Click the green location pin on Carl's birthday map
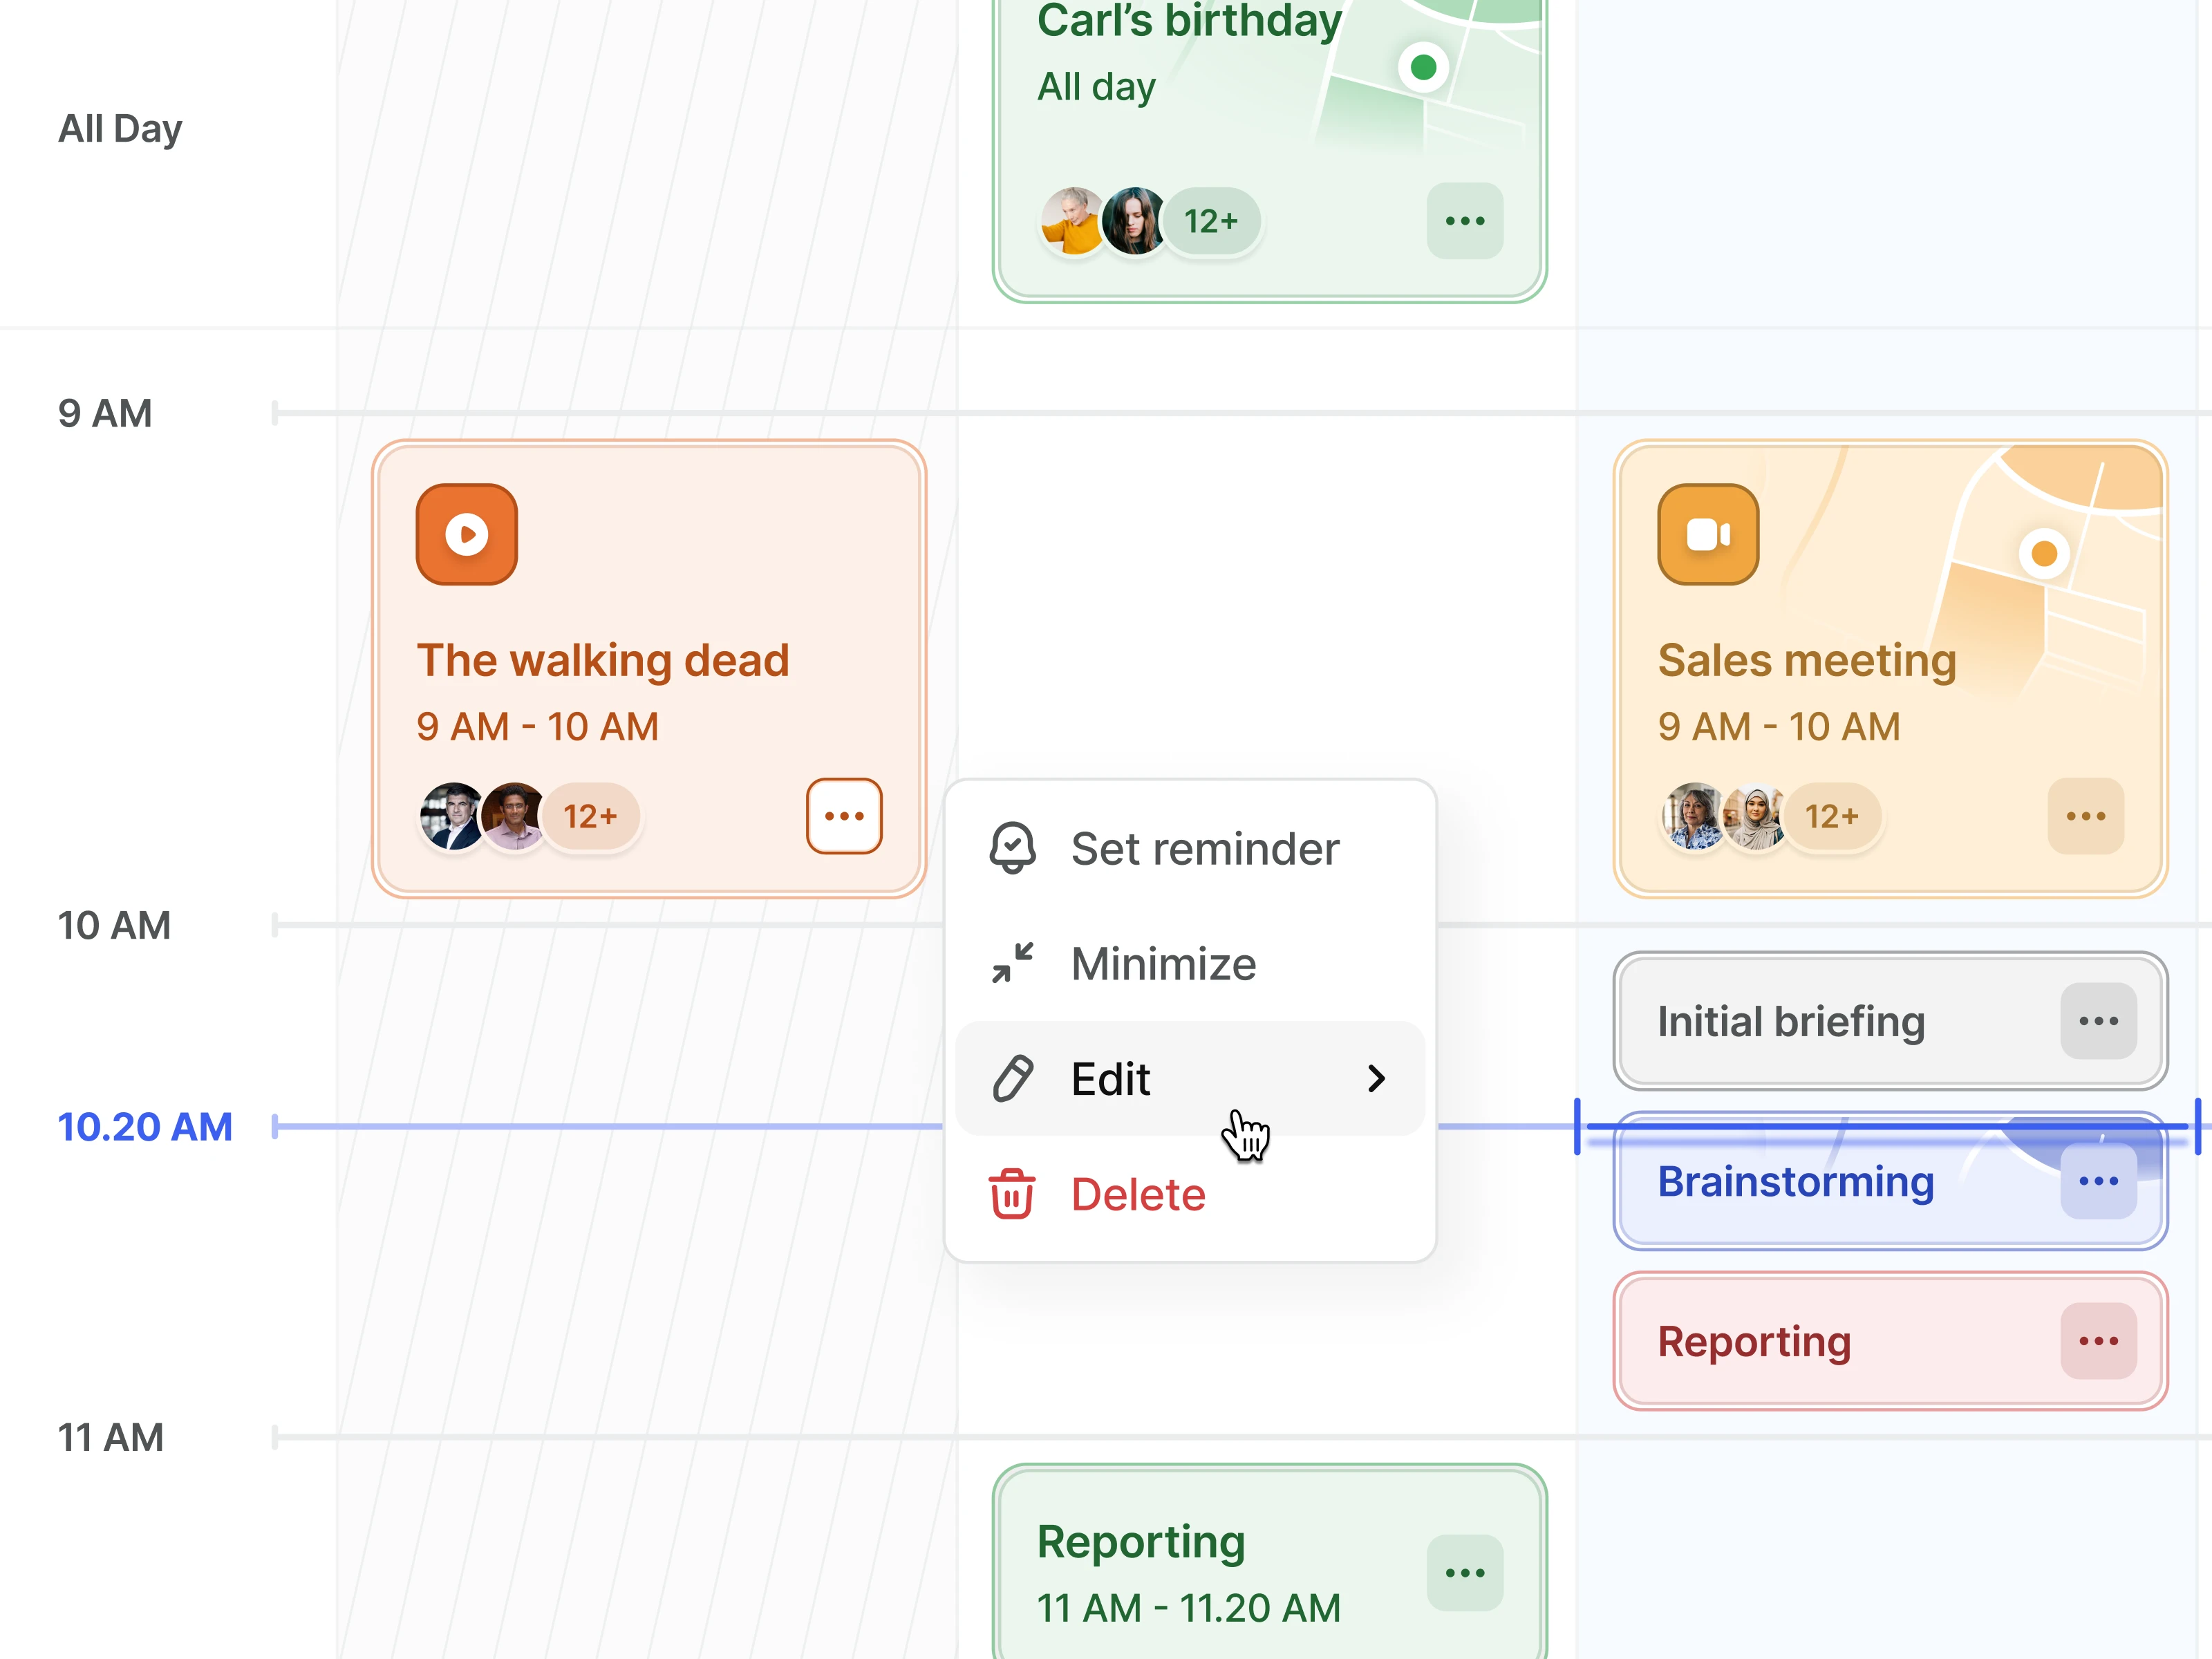 (x=1423, y=67)
